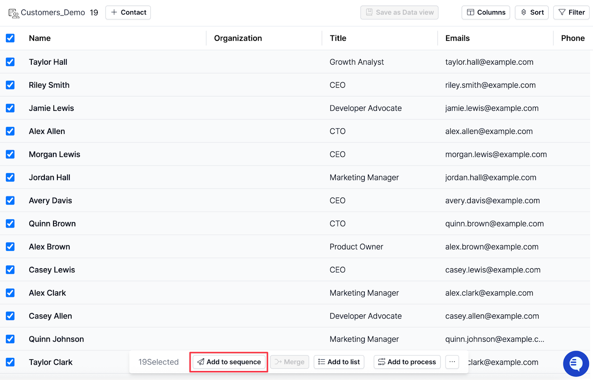This screenshot has width=593, height=380.
Task: Open the Sort options
Action: [532, 12]
